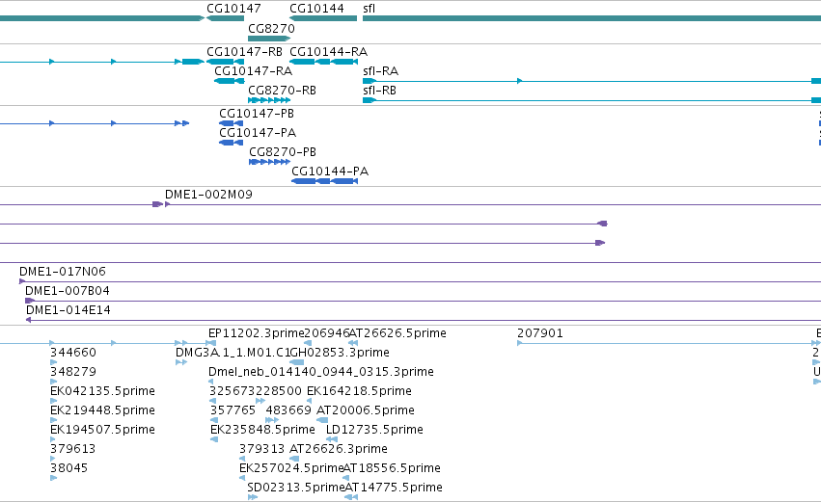This screenshot has height=502, width=821.
Task: Click feature label 483669
Action: (x=288, y=410)
